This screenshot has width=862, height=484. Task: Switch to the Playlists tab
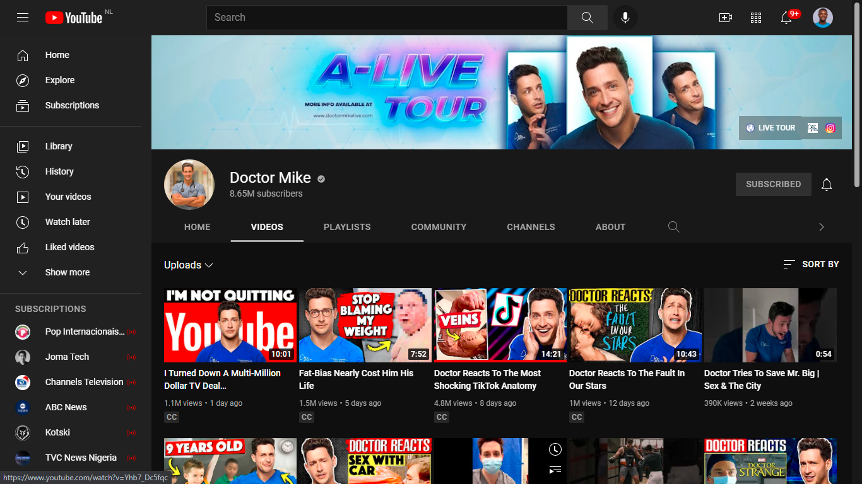tap(347, 227)
